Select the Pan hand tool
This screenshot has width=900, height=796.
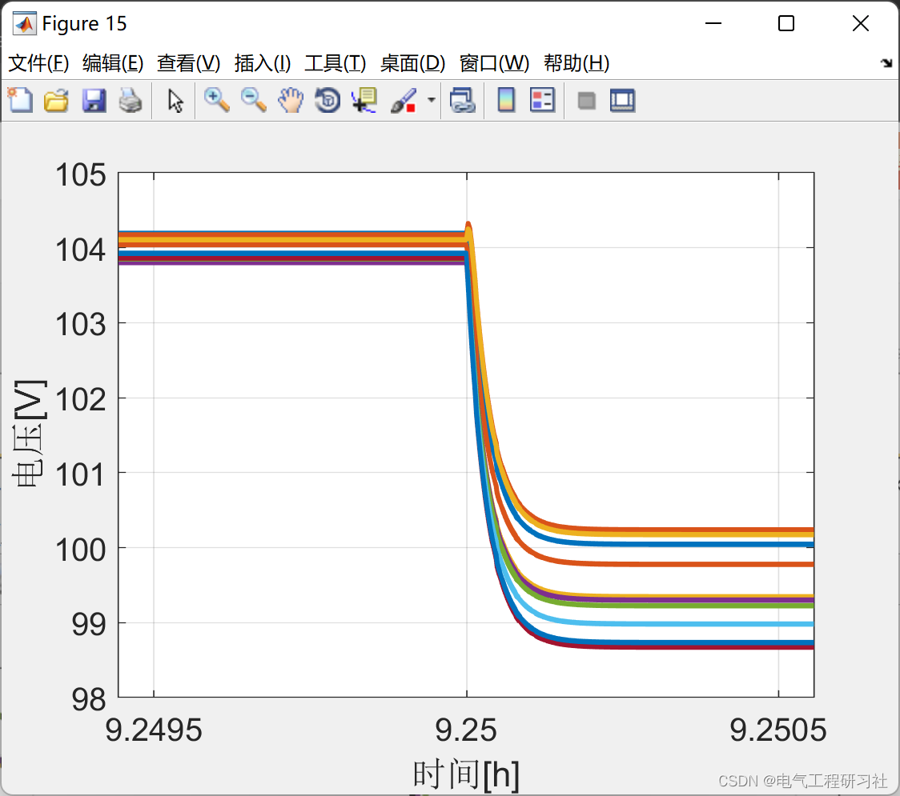click(x=291, y=100)
